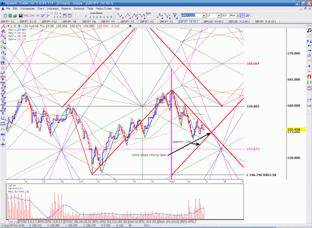Expand the Bars type dropdown
This screenshot has height=228, width=312.
pyautogui.click(x=238, y=15)
